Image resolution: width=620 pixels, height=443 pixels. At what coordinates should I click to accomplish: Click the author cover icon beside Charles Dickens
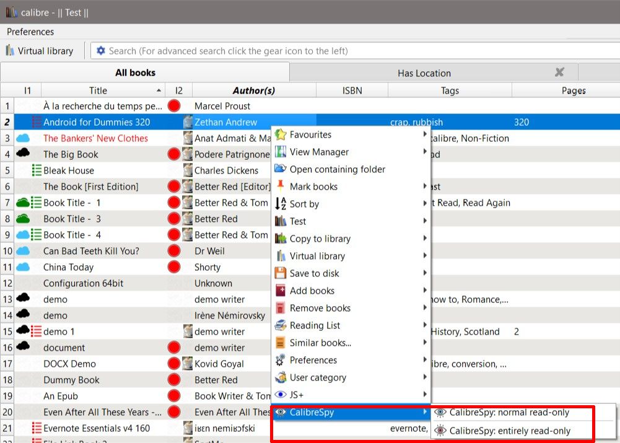pyautogui.click(x=188, y=170)
